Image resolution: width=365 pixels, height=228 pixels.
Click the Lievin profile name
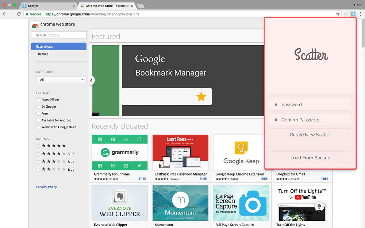[358, 5]
